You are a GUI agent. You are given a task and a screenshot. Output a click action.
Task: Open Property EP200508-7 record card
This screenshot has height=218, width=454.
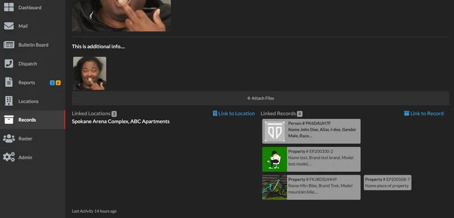point(388,182)
